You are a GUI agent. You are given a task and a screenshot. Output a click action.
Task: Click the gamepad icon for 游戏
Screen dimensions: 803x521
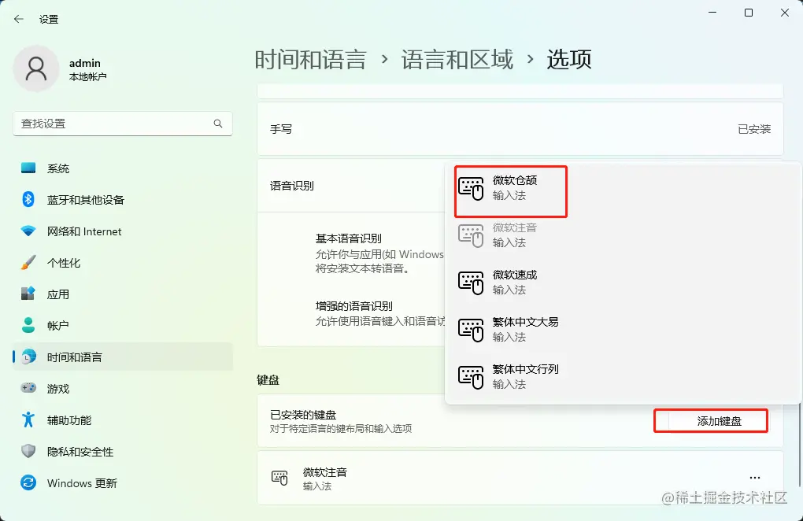click(28, 388)
